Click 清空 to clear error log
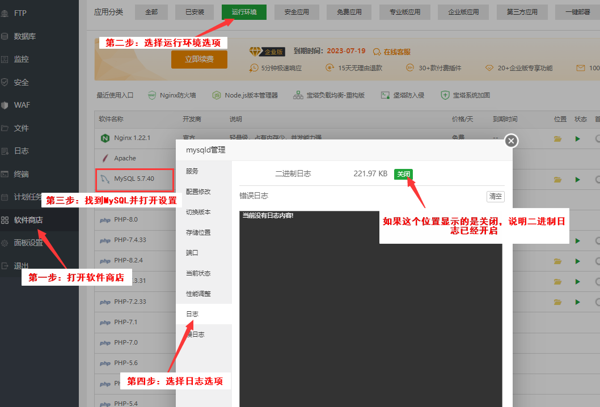Image resolution: width=600 pixels, height=407 pixels. 496,196
